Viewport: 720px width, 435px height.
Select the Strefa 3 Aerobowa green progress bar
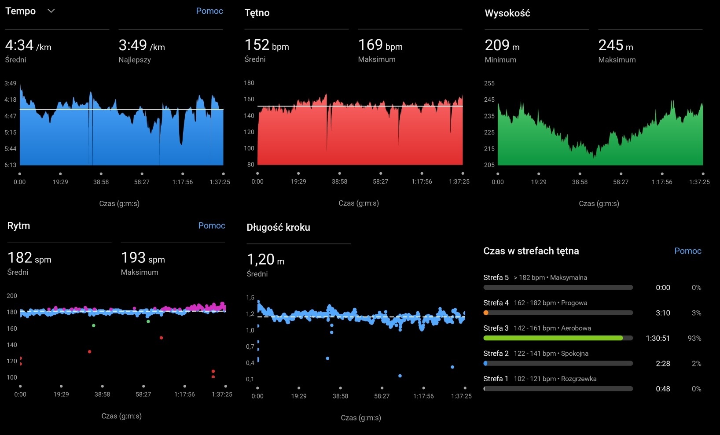pyautogui.click(x=558, y=338)
